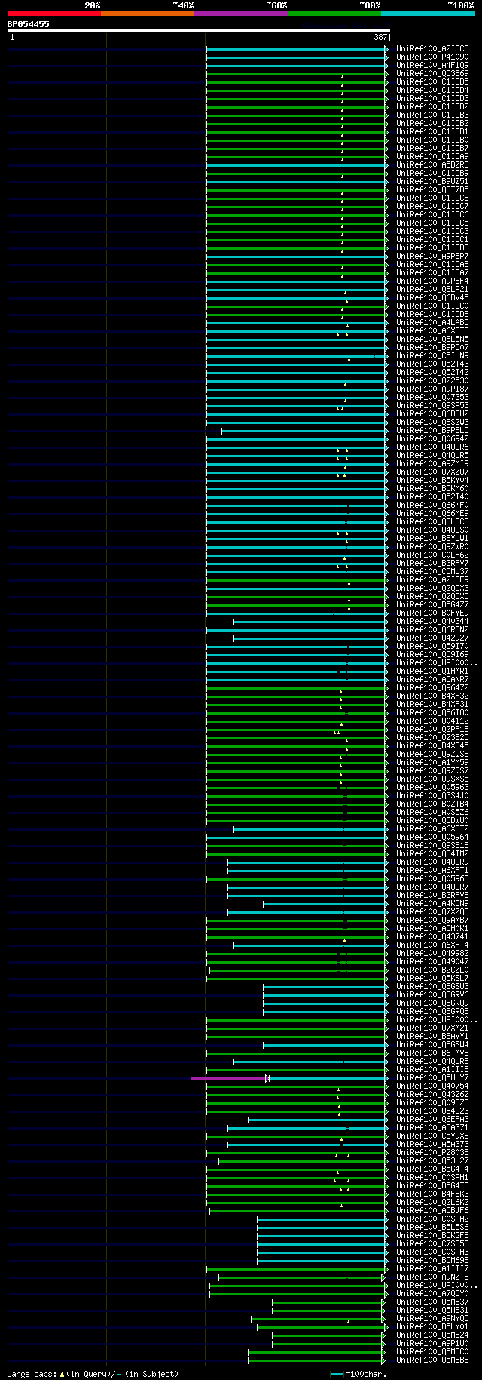
Task: Click the =100char. scale legend
Action: 359,1374
